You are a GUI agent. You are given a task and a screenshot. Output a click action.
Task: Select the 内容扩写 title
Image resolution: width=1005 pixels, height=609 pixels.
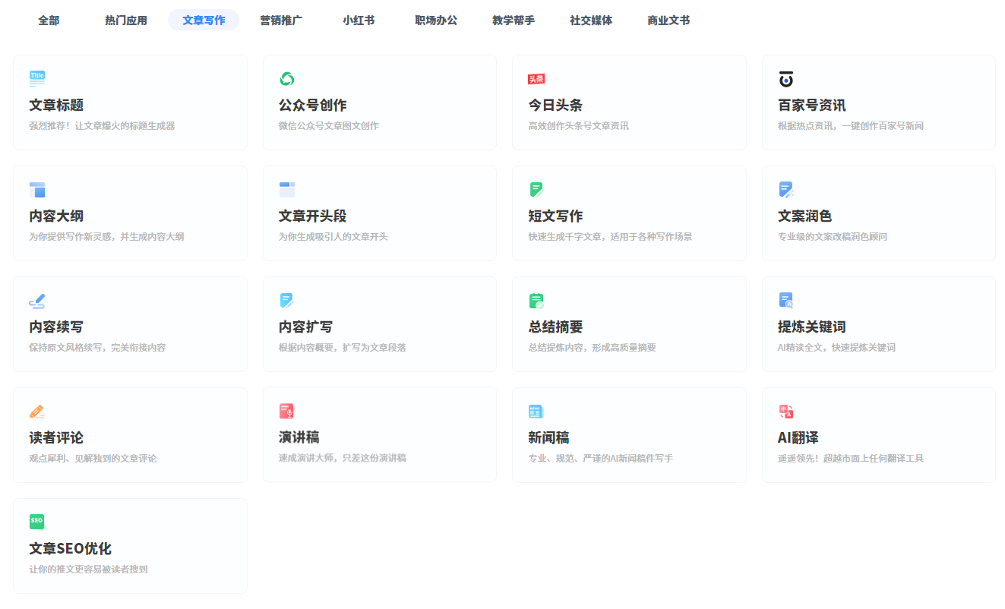click(x=306, y=327)
